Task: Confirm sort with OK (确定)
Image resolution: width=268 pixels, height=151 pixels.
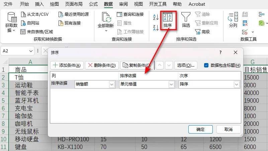Action: point(200,130)
